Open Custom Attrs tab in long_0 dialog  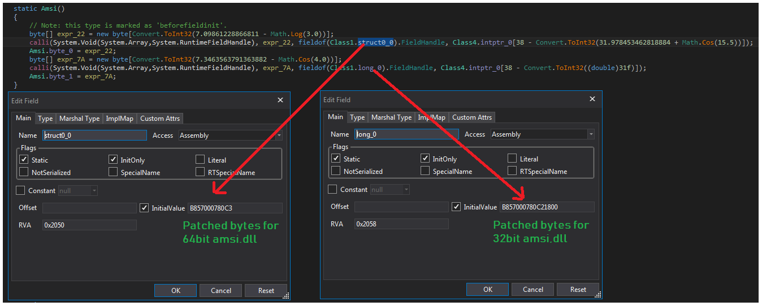click(x=472, y=117)
